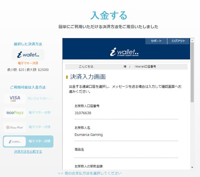Click the こんにちは greeting text
200x177 pixels.
[86, 67]
